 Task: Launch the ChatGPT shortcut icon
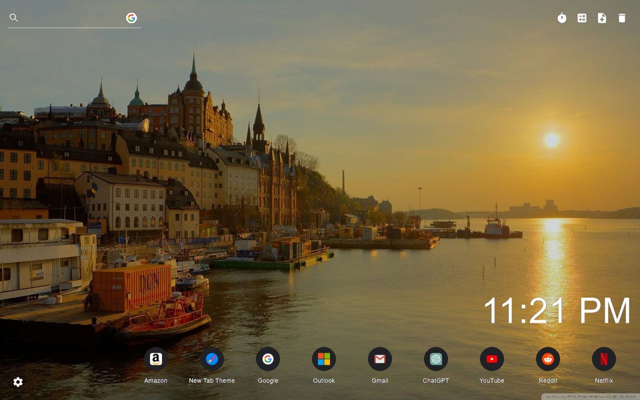coord(436,359)
